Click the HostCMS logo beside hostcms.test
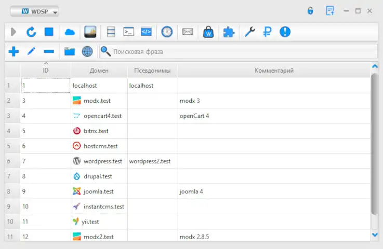Screen dimensions: 383x249 pyautogui.click(x=77, y=146)
